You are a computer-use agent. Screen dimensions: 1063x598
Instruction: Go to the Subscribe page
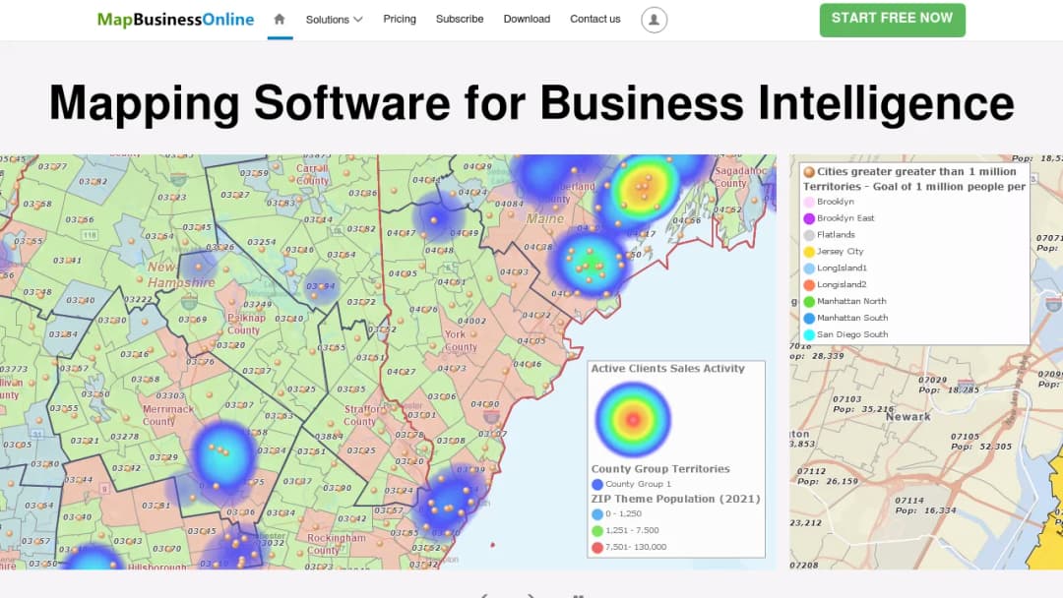pos(460,19)
